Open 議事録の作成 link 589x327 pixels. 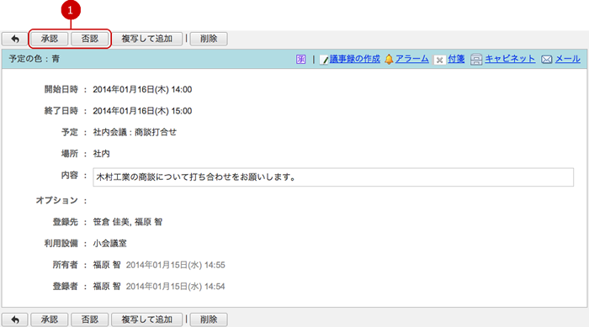355,59
